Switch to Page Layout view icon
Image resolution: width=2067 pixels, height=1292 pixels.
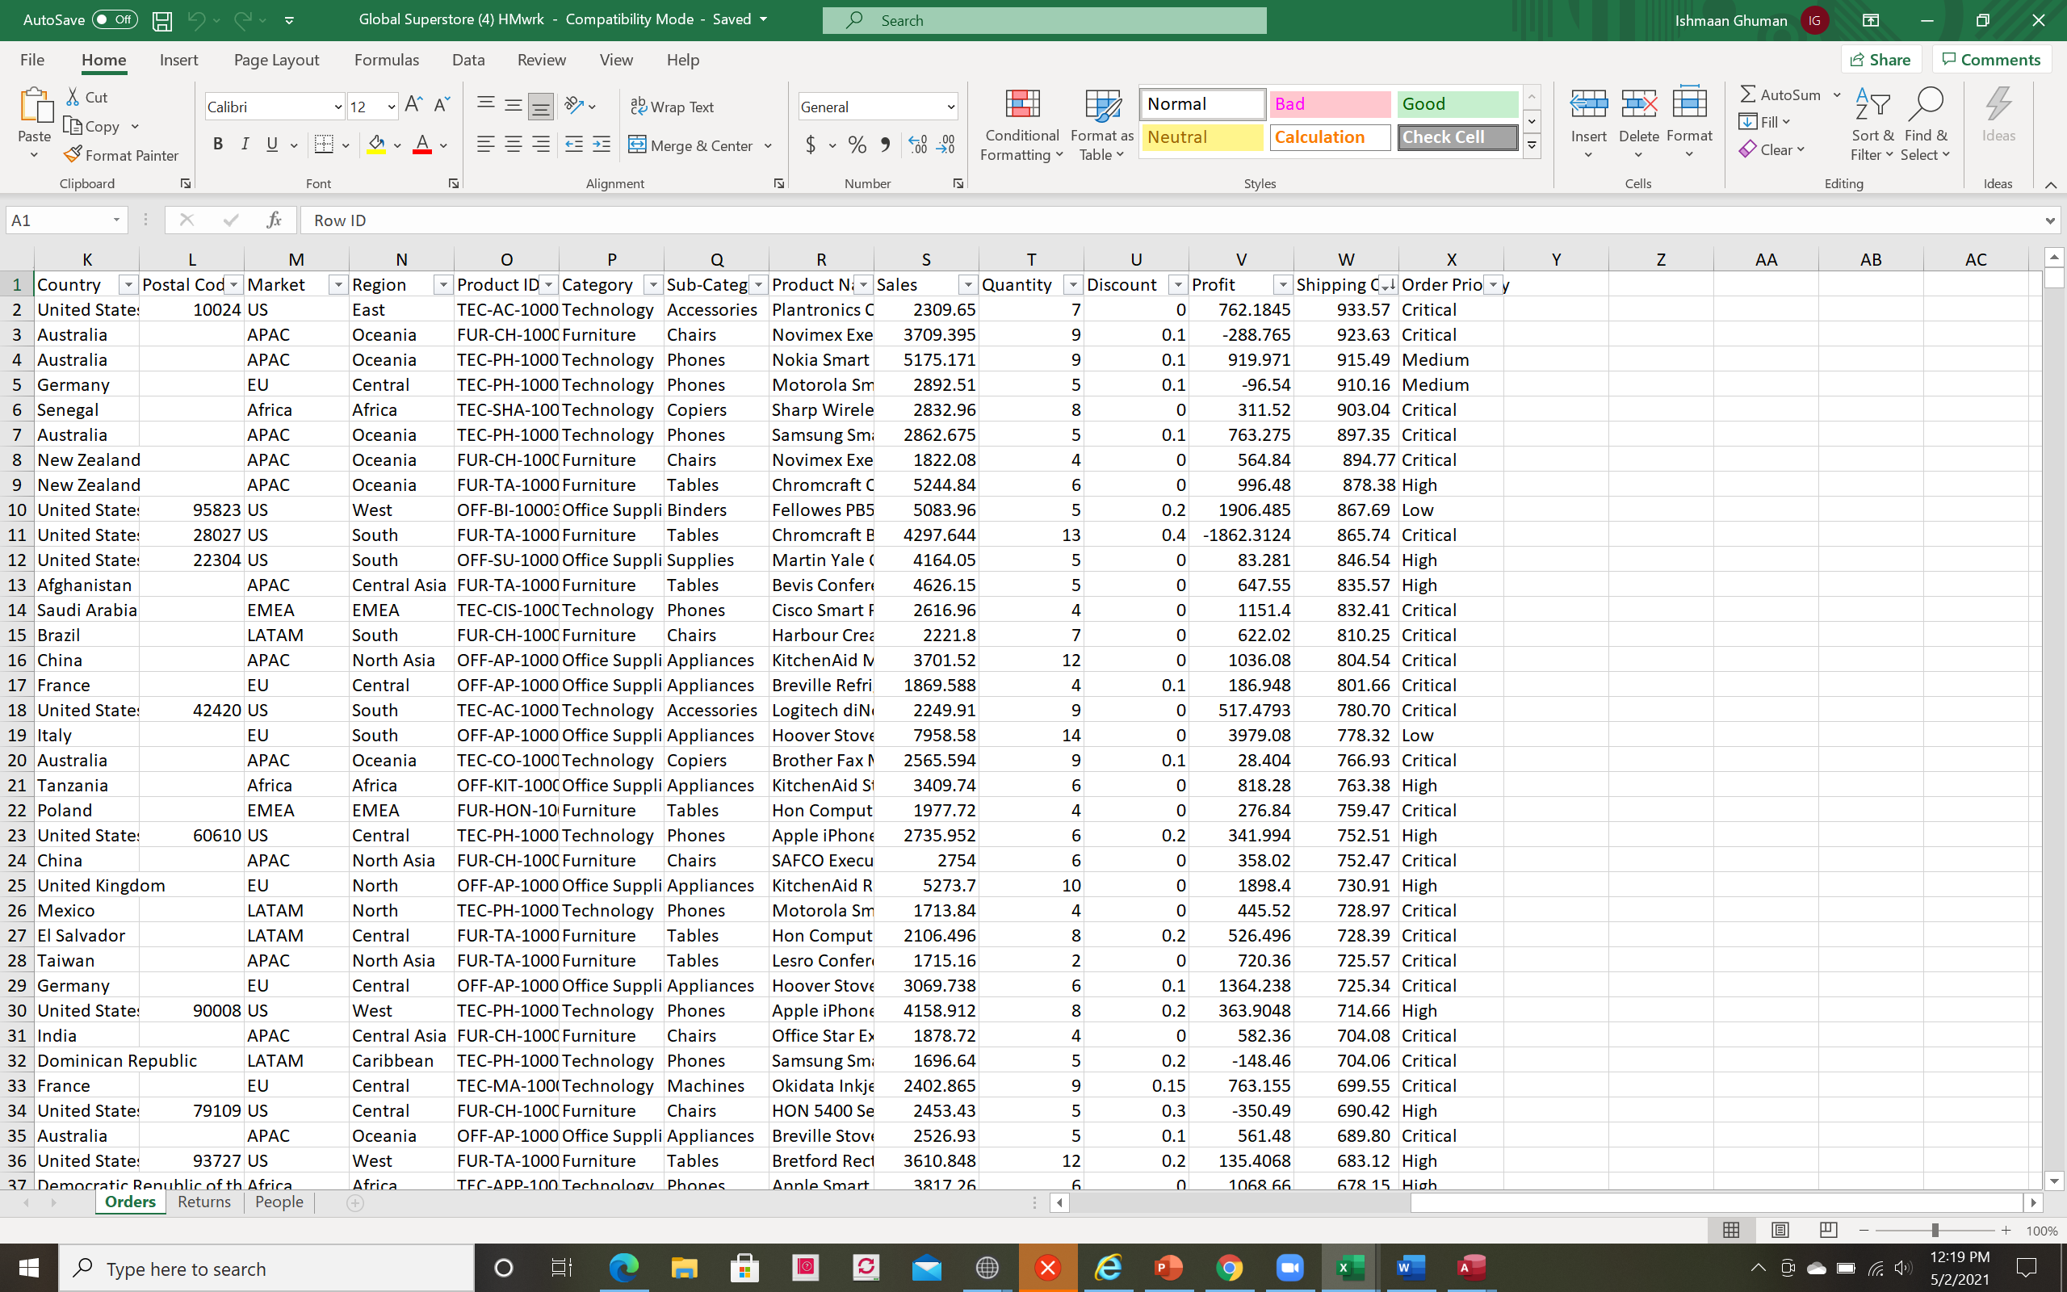pyautogui.click(x=1780, y=1230)
